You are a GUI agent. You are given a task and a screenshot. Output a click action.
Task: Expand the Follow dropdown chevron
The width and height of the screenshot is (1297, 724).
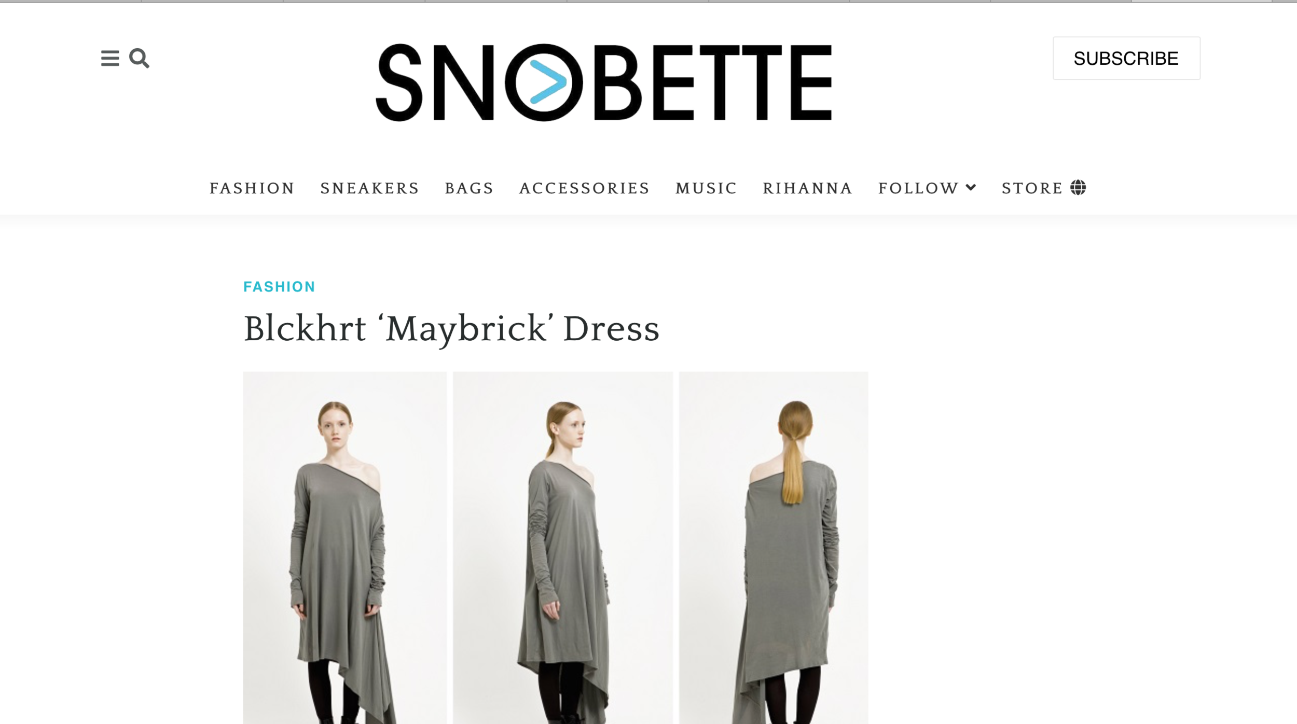[971, 187]
